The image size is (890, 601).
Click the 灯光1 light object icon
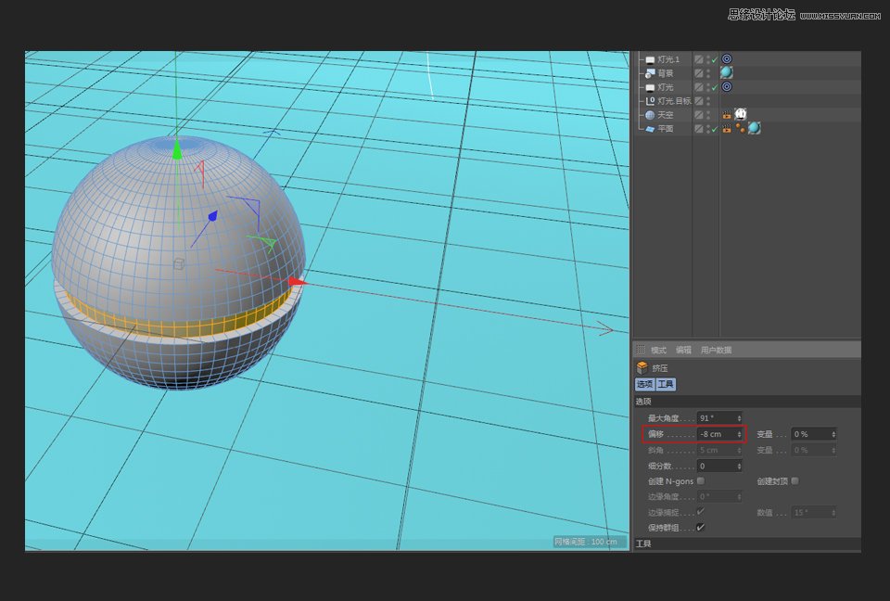tap(650, 58)
